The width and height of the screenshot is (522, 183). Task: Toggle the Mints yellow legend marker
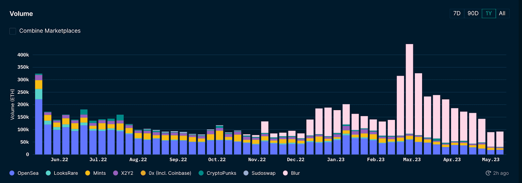[x=87, y=173]
